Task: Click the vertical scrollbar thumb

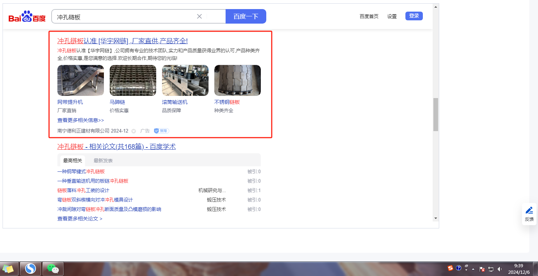Action: (436, 114)
